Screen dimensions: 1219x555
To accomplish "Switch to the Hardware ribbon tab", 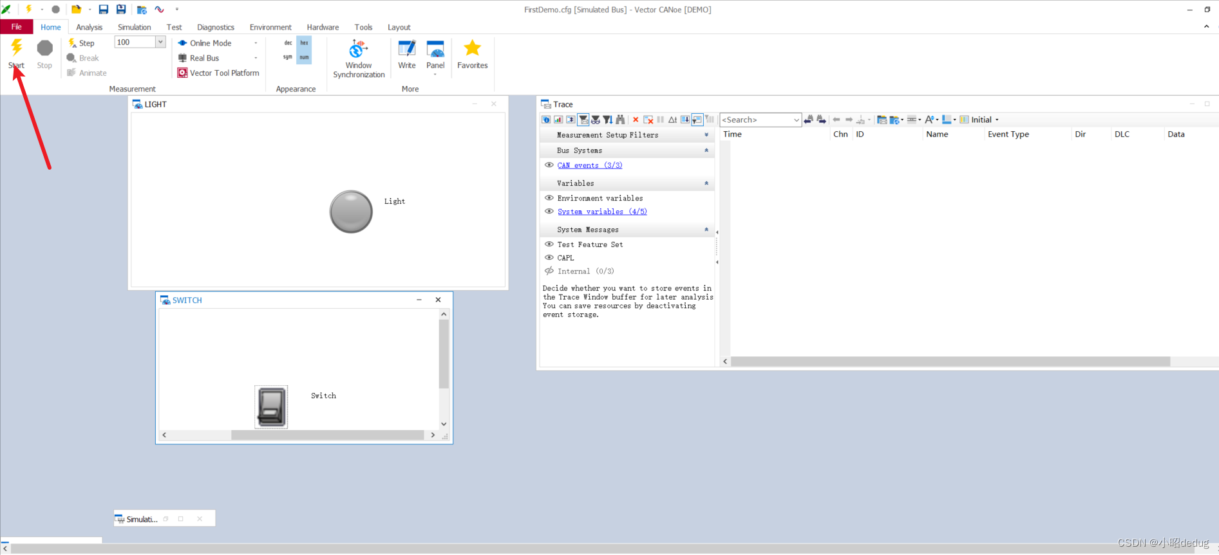I will (x=323, y=28).
